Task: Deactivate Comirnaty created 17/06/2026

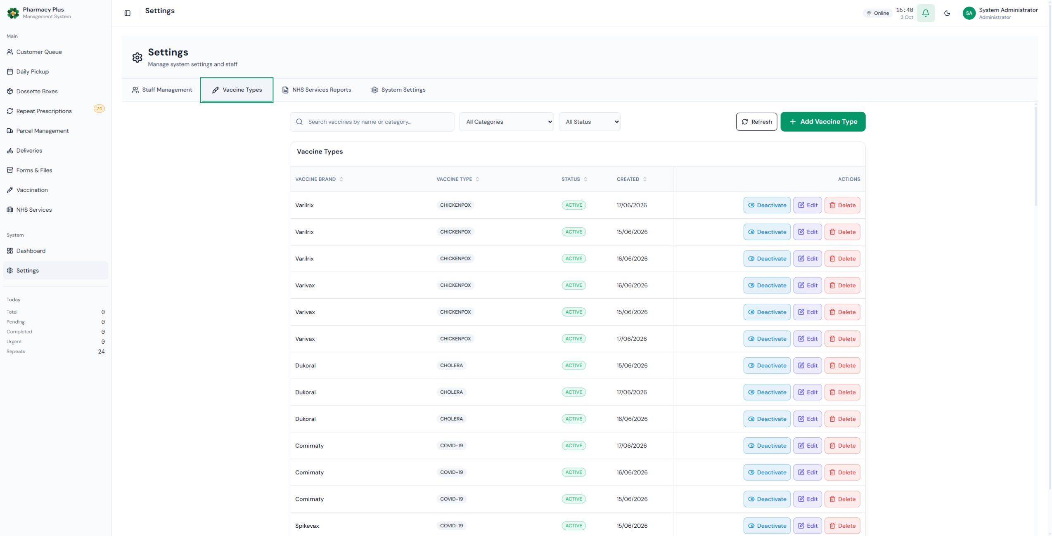Action: click(x=767, y=446)
